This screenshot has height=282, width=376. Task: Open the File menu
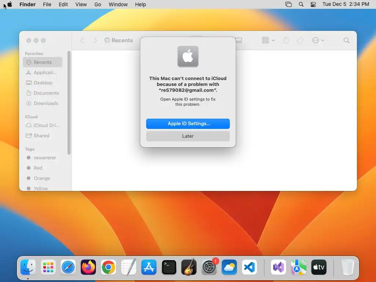(47, 4)
